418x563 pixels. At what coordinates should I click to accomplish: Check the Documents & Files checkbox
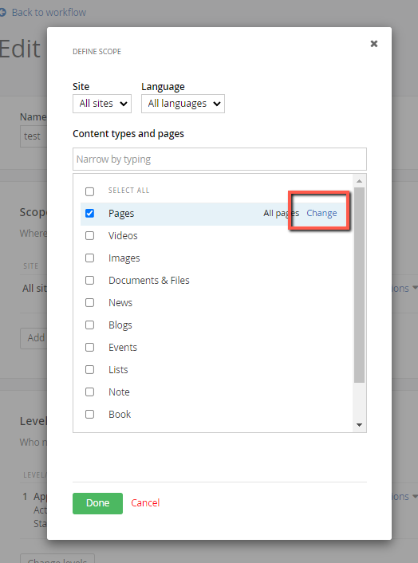coord(90,280)
